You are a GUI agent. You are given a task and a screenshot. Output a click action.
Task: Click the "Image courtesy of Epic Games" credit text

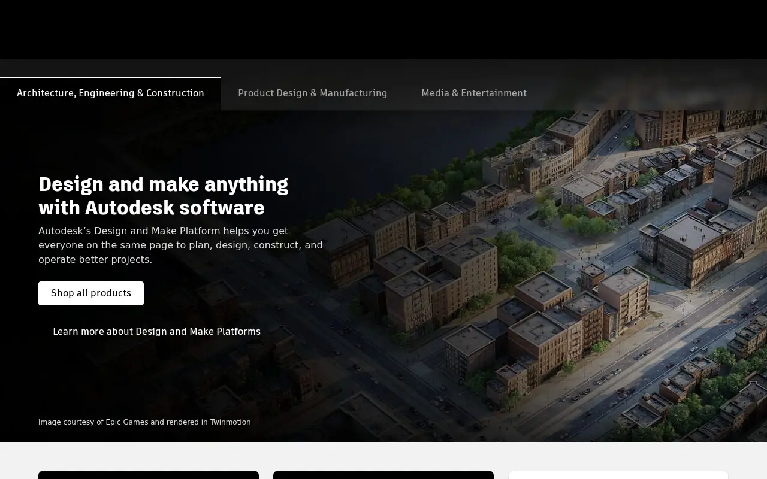[x=144, y=422]
